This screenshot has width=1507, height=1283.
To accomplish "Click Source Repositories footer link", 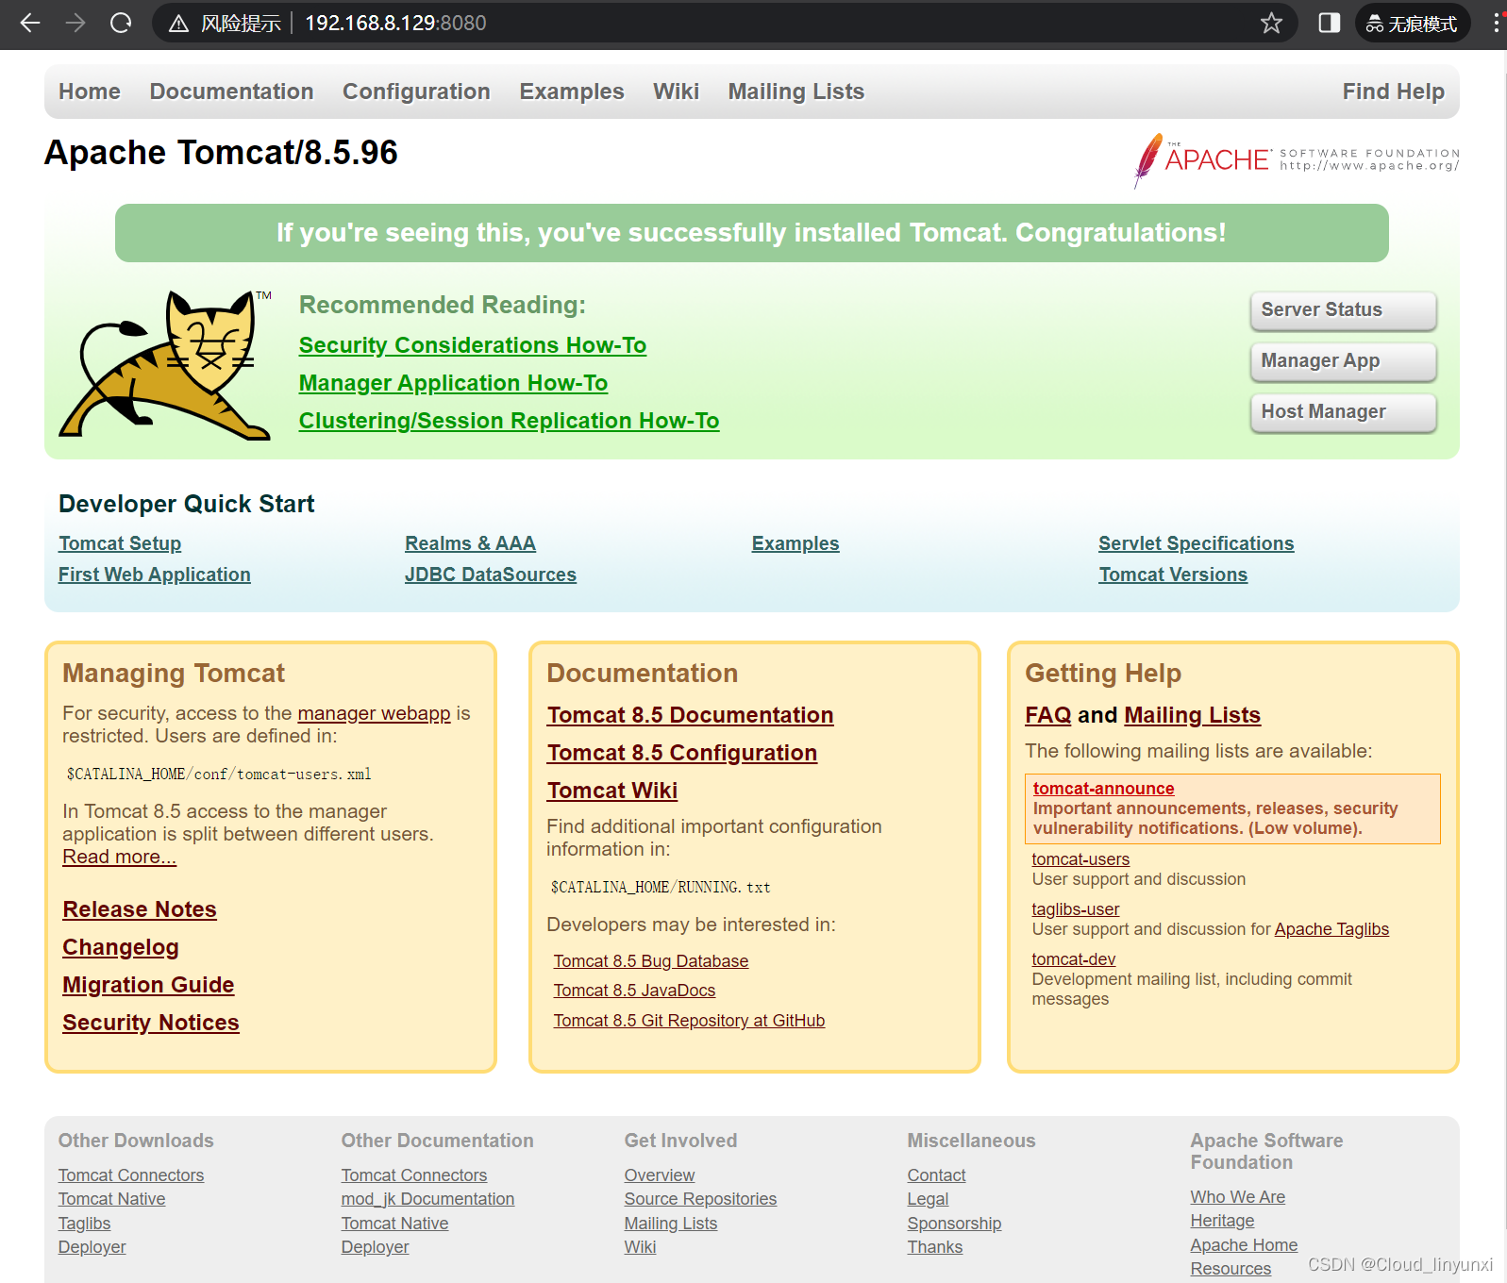I will click(700, 1199).
